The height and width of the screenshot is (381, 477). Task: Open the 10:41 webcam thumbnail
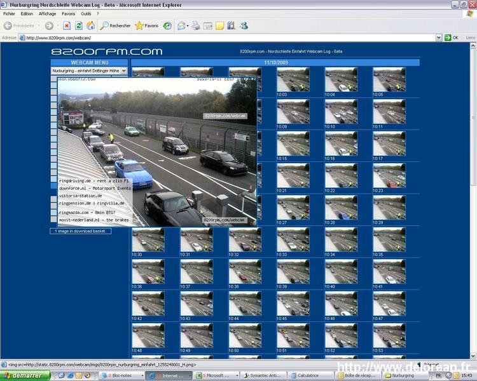[389, 272]
